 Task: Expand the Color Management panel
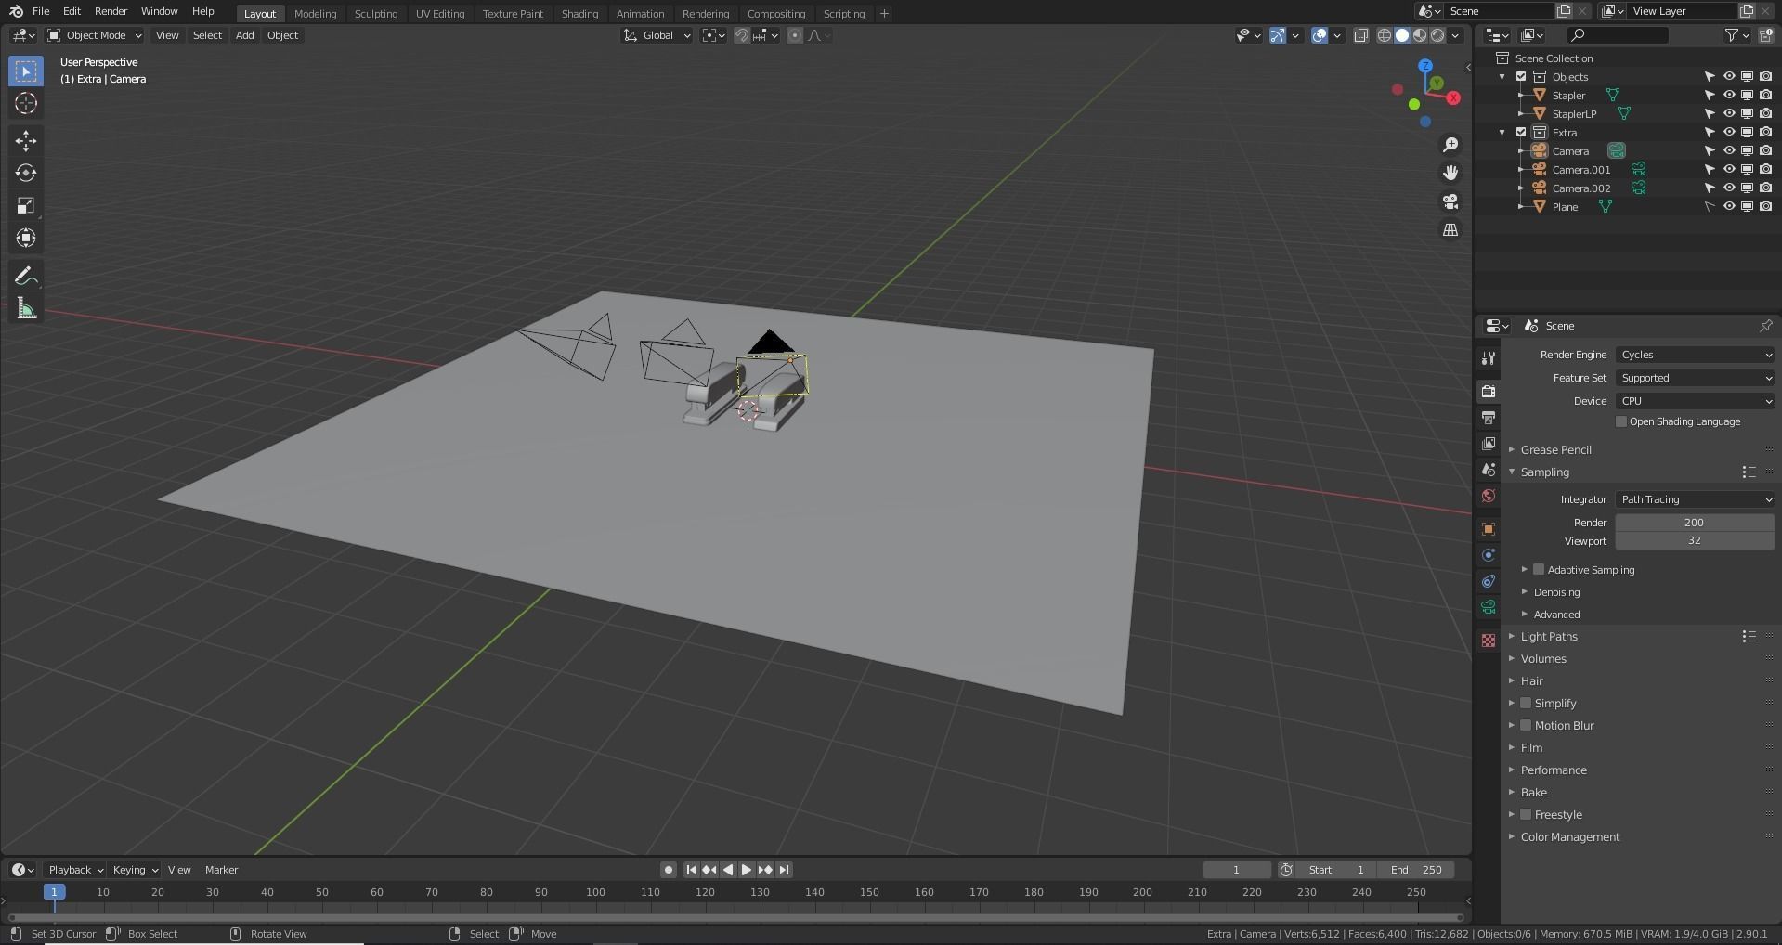coord(1569,837)
